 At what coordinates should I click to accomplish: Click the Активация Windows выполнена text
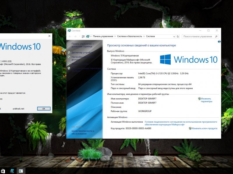(x=127, y=122)
